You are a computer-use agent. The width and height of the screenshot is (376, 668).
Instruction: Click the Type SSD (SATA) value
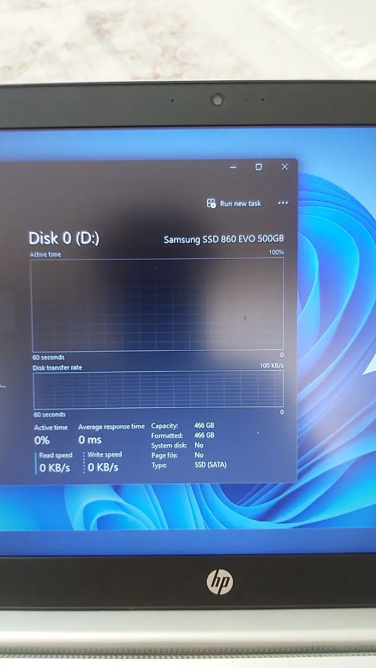point(210,464)
